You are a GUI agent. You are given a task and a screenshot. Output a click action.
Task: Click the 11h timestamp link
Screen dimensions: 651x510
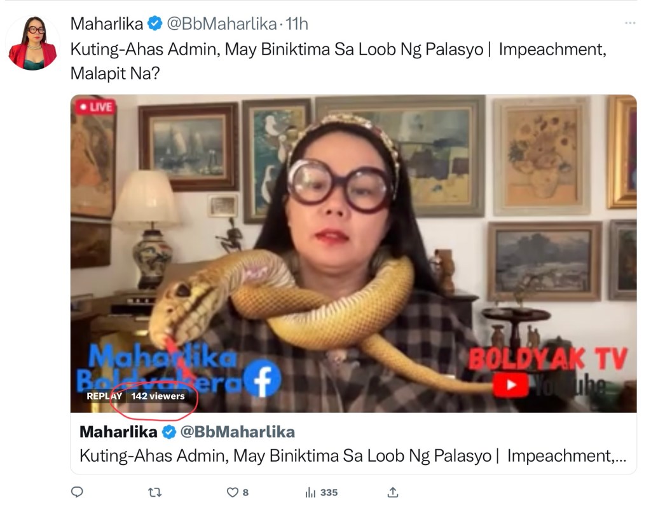tap(297, 23)
